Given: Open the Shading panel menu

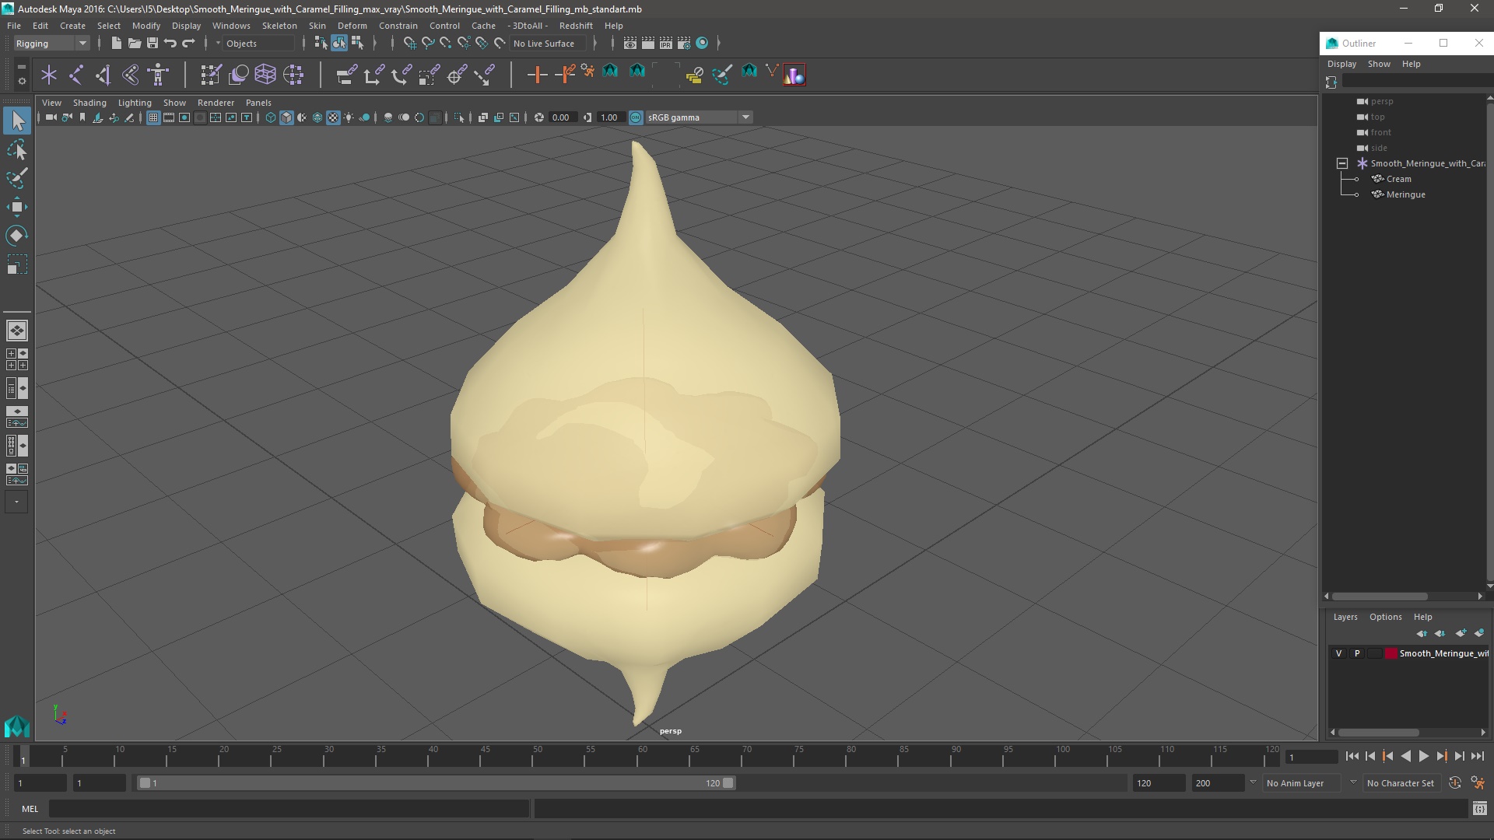Looking at the screenshot, I should (x=89, y=103).
